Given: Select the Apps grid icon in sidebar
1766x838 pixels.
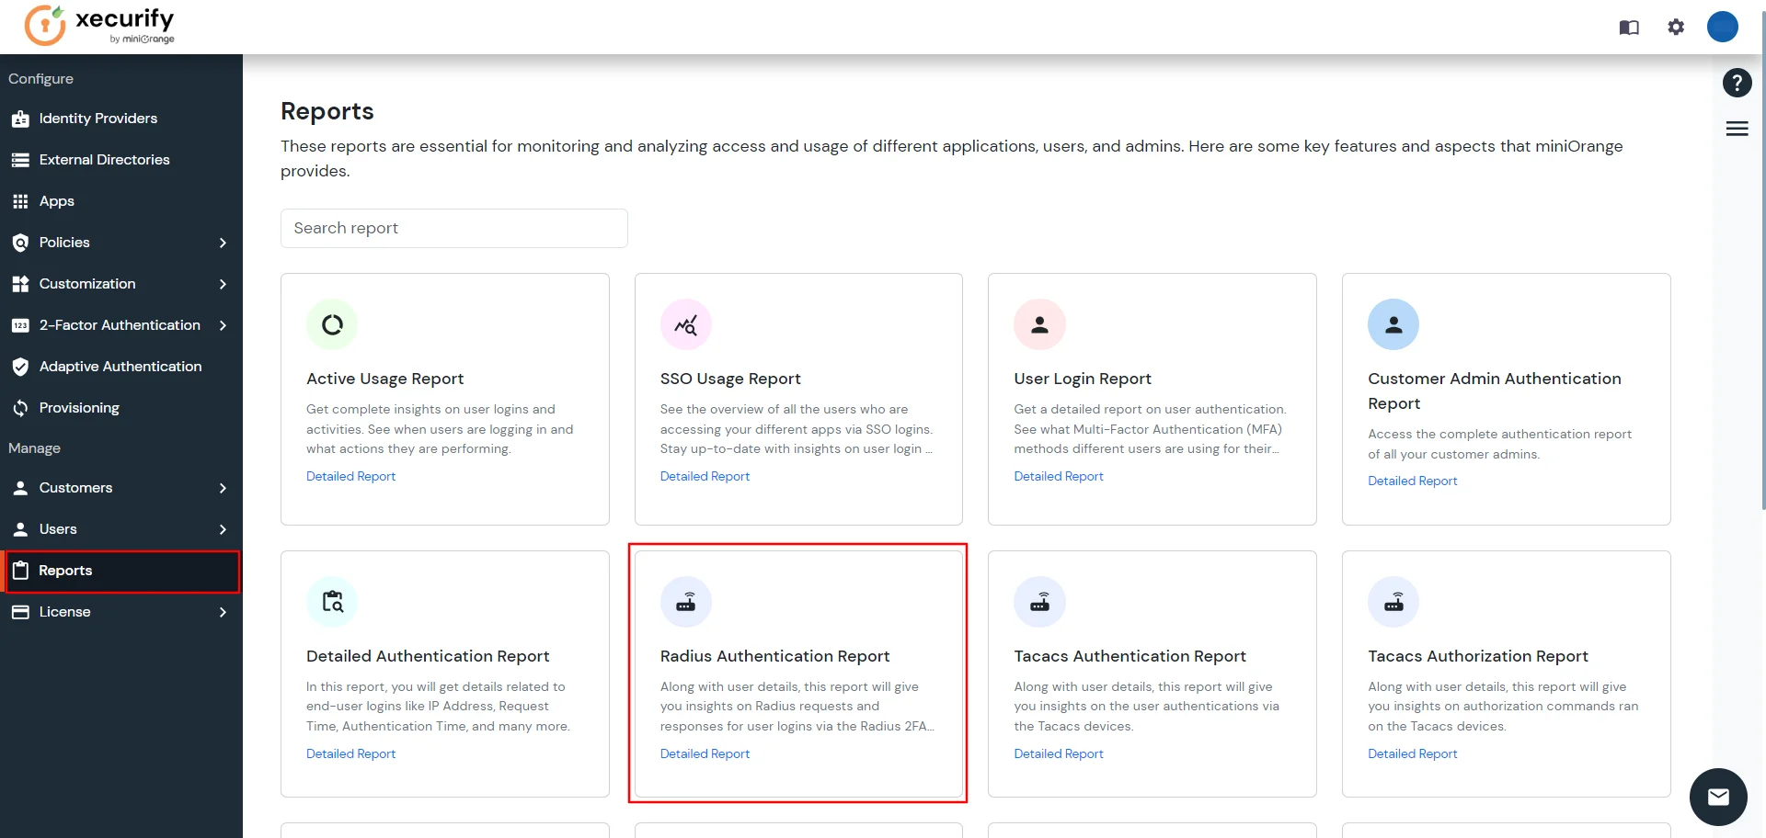Looking at the screenshot, I should click(x=20, y=200).
